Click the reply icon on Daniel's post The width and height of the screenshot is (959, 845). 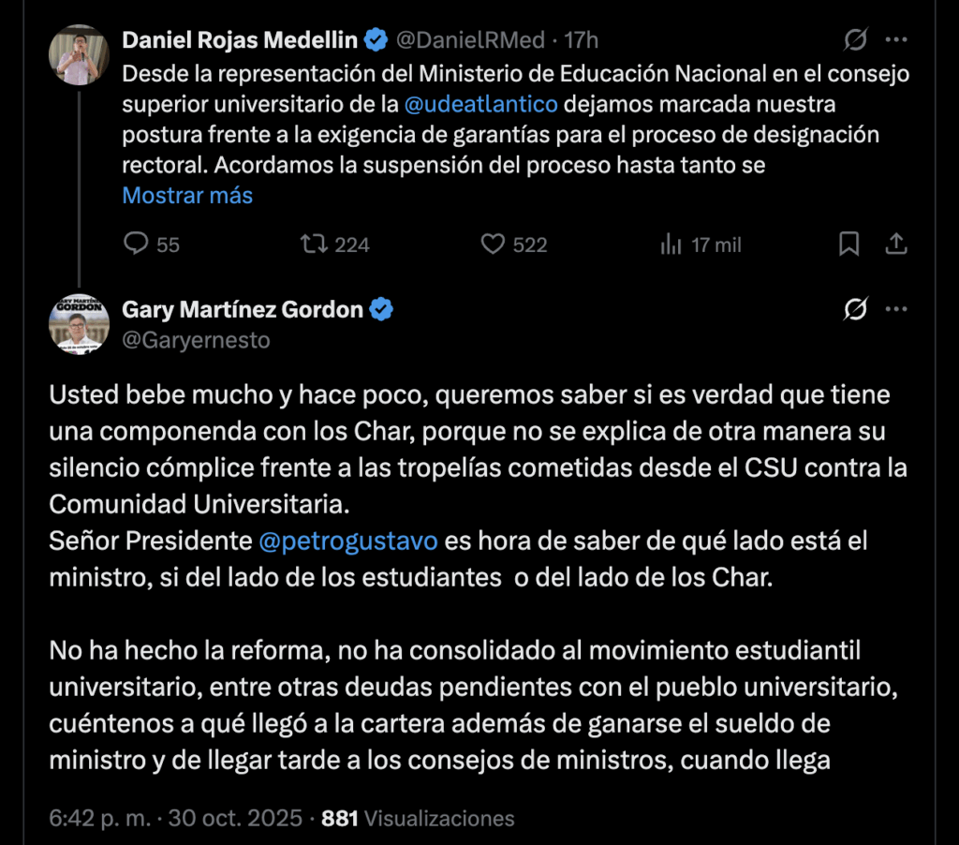137,245
